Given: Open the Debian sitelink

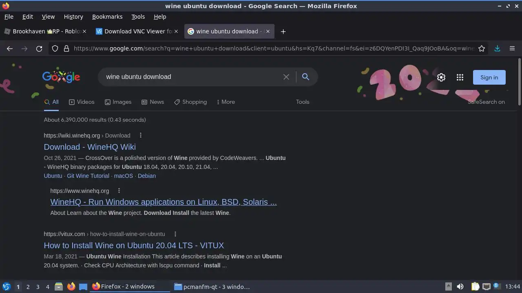Looking at the screenshot, I should pyautogui.click(x=147, y=176).
